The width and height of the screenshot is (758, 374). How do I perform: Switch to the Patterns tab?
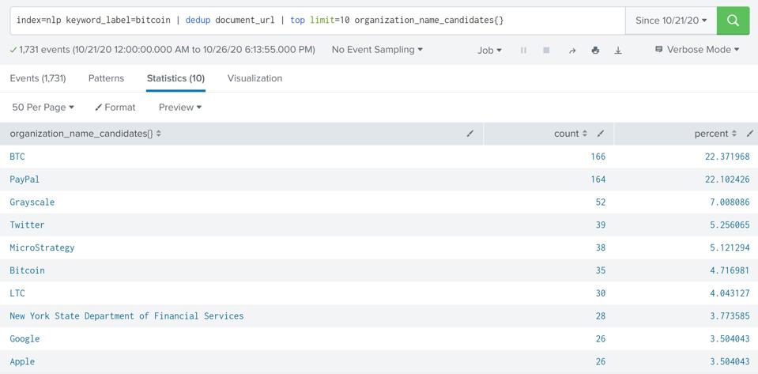click(x=106, y=78)
